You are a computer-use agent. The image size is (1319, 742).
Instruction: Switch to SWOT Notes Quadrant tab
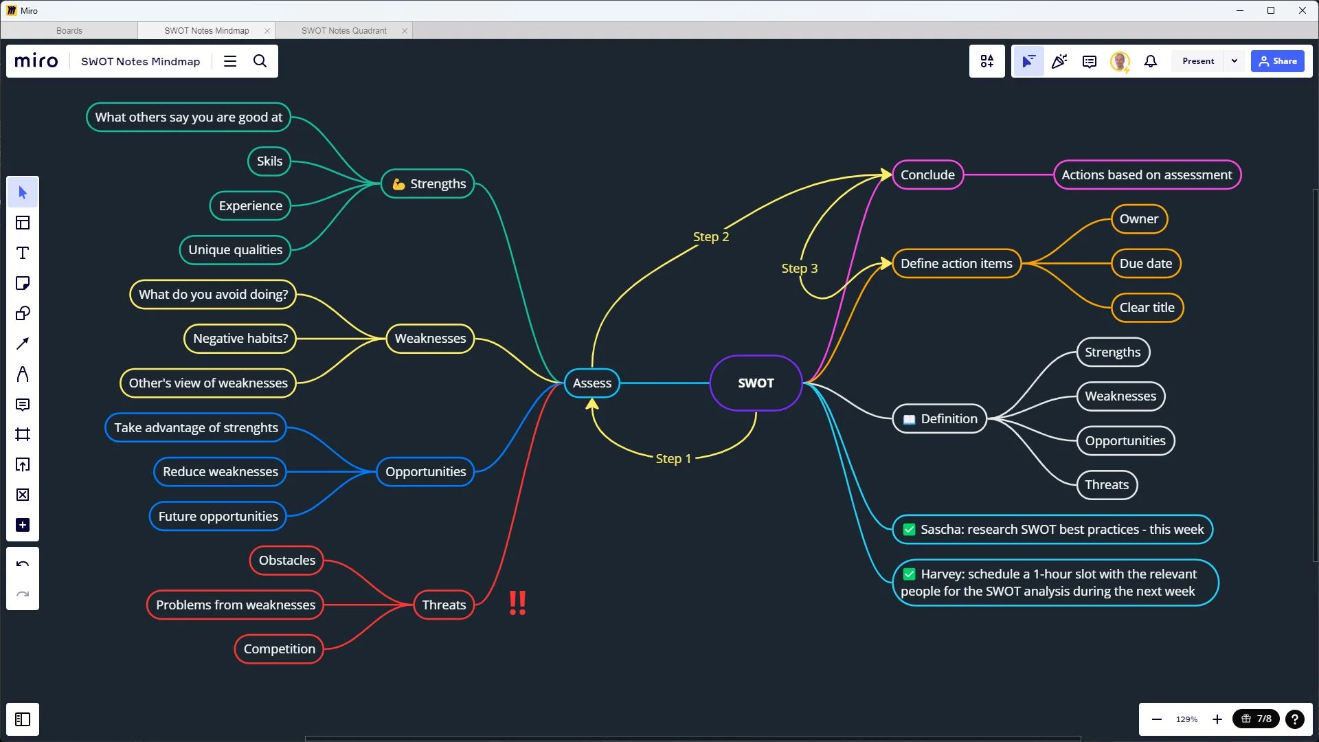point(343,31)
